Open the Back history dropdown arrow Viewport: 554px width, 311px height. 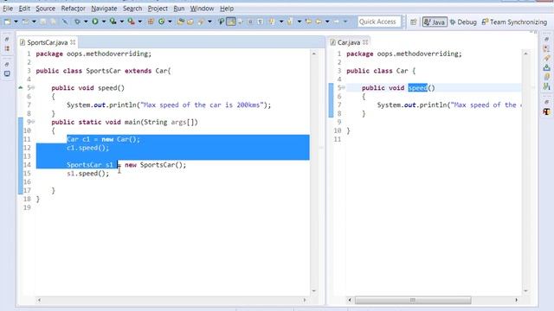pos(327,22)
